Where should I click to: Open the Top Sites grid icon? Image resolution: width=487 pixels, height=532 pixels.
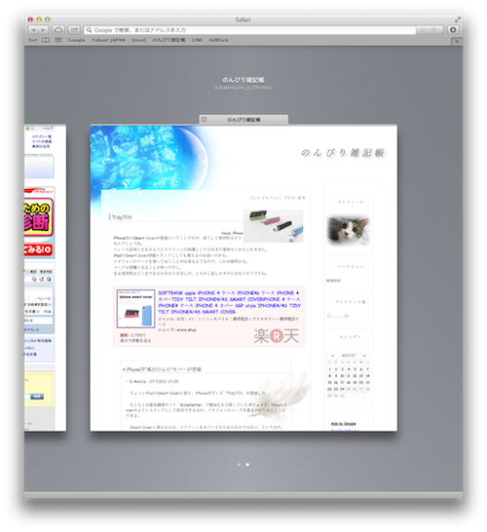click(58, 40)
